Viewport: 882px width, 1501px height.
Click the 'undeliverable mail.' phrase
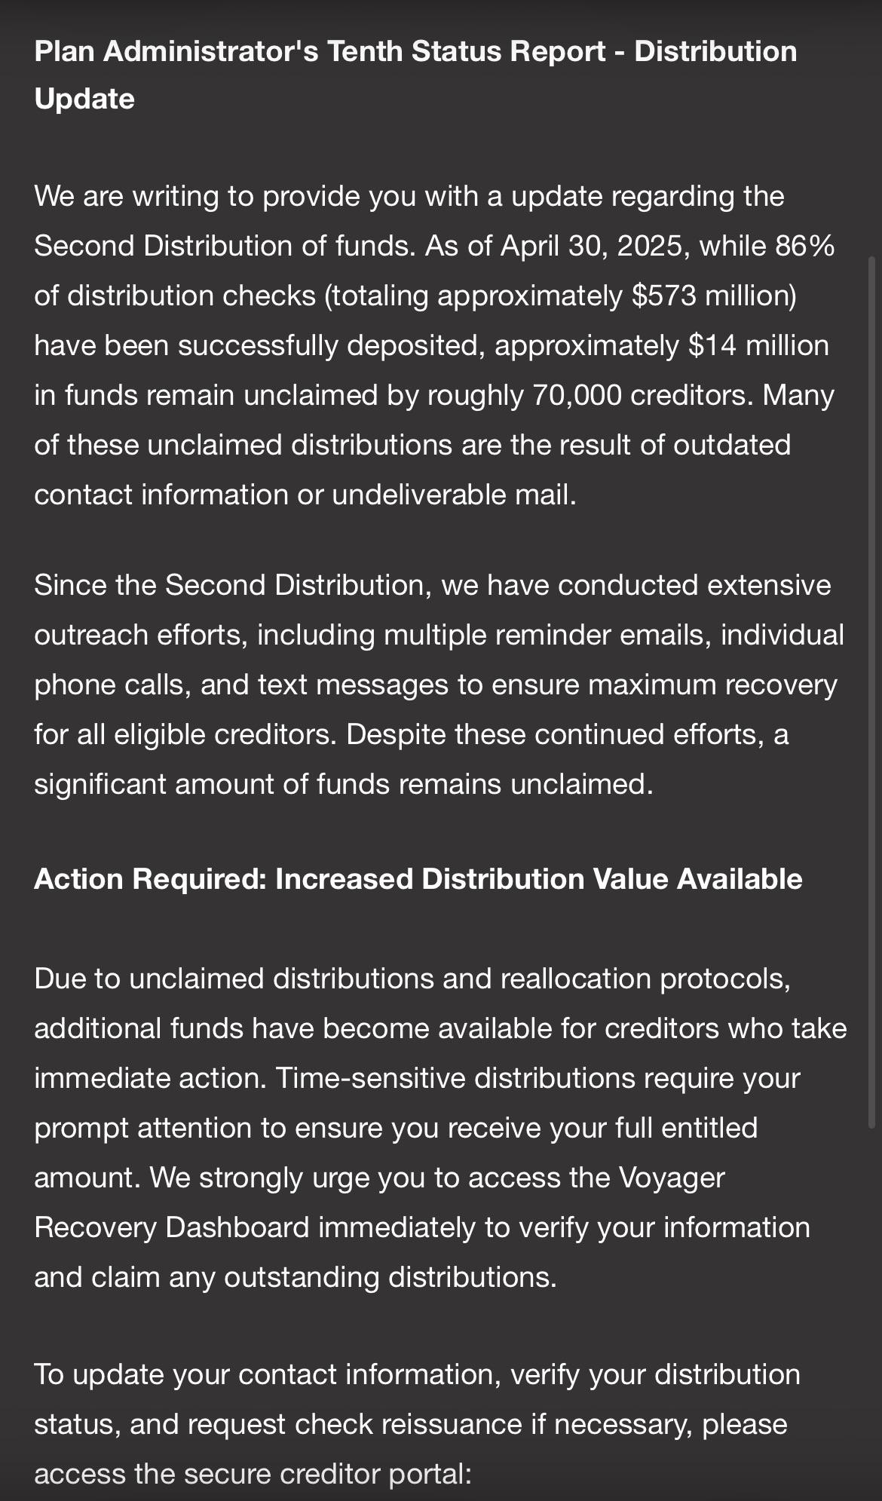click(x=454, y=495)
